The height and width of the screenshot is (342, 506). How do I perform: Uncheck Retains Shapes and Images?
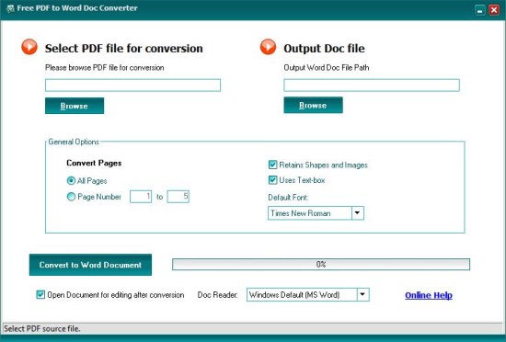coord(272,165)
